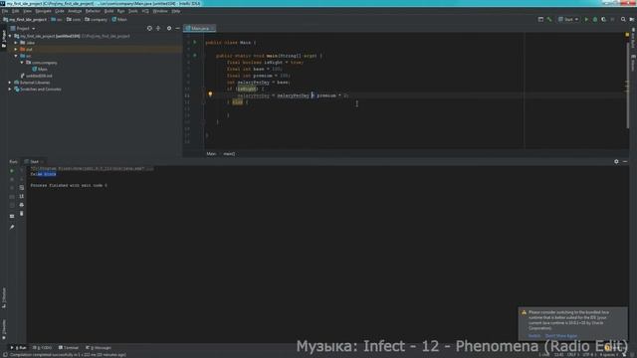This screenshot has width=637, height=358.
Task: Select the Main.java editor tab
Action: (199, 29)
